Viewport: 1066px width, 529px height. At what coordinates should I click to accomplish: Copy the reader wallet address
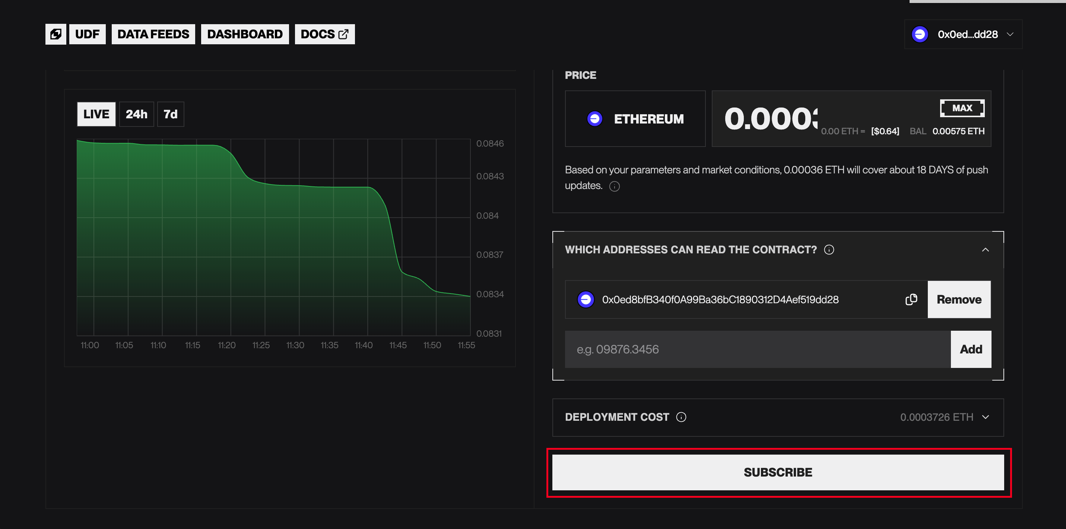911,299
